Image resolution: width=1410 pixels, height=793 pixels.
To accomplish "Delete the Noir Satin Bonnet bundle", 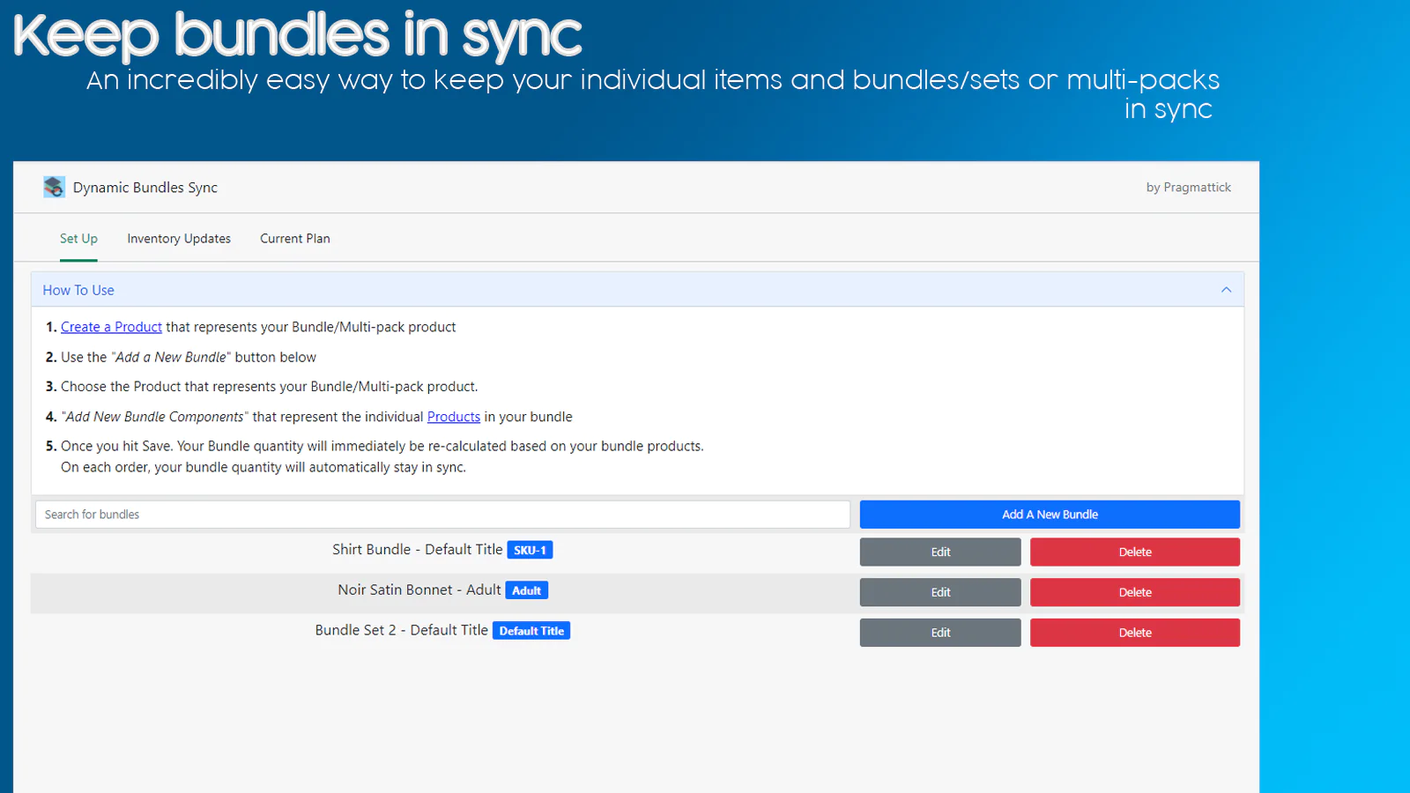I will [x=1134, y=592].
